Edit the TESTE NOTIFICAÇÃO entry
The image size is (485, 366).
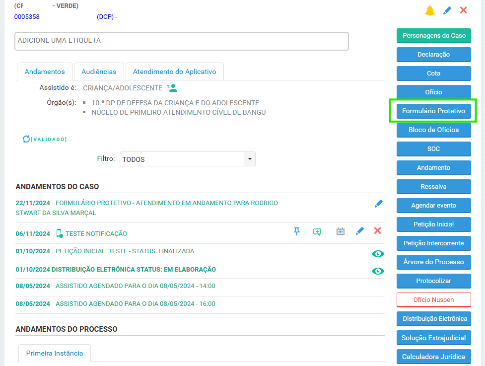click(360, 231)
